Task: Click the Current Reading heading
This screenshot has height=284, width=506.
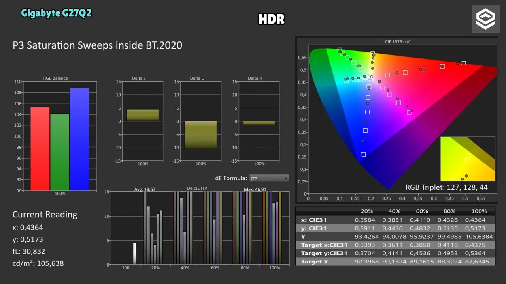Action: 45,215
